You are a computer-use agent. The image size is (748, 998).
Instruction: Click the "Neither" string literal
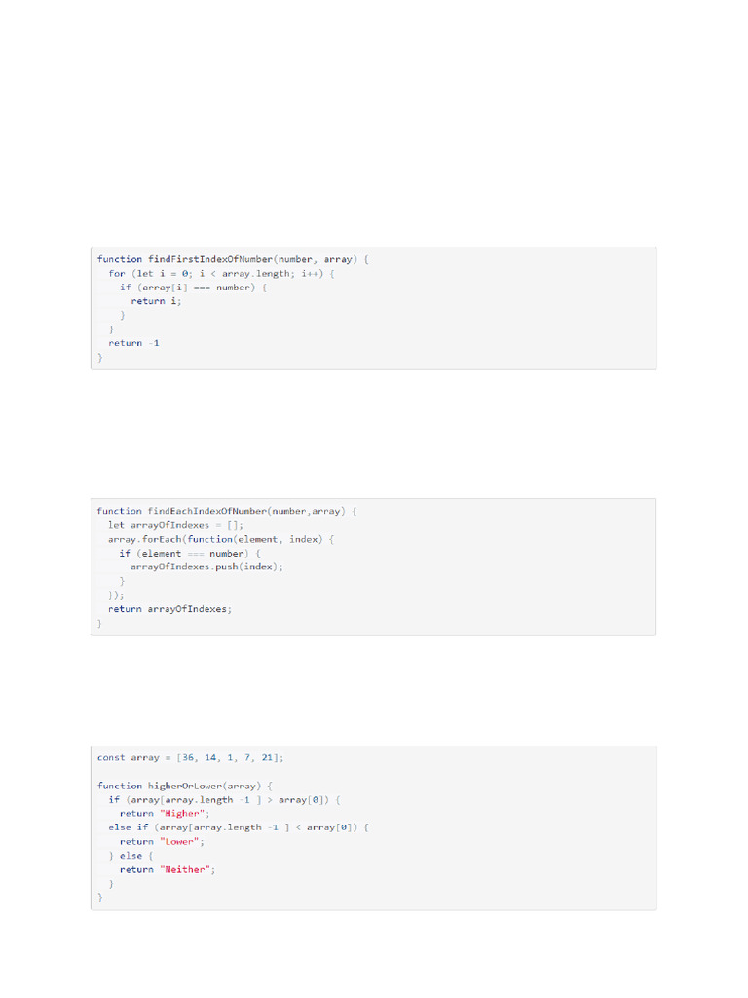(185, 870)
